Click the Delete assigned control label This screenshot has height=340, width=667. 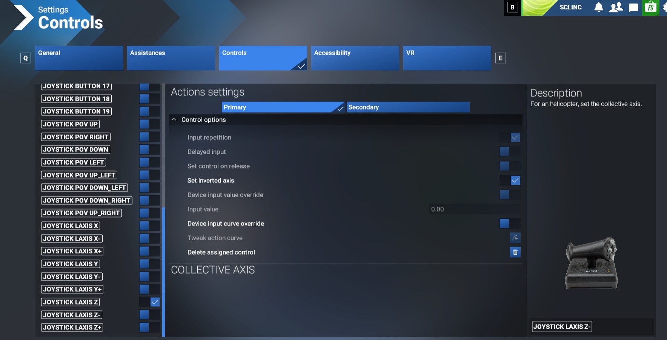pos(221,252)
